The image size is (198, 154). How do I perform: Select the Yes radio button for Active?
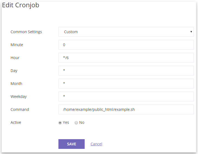coord(60,123)
